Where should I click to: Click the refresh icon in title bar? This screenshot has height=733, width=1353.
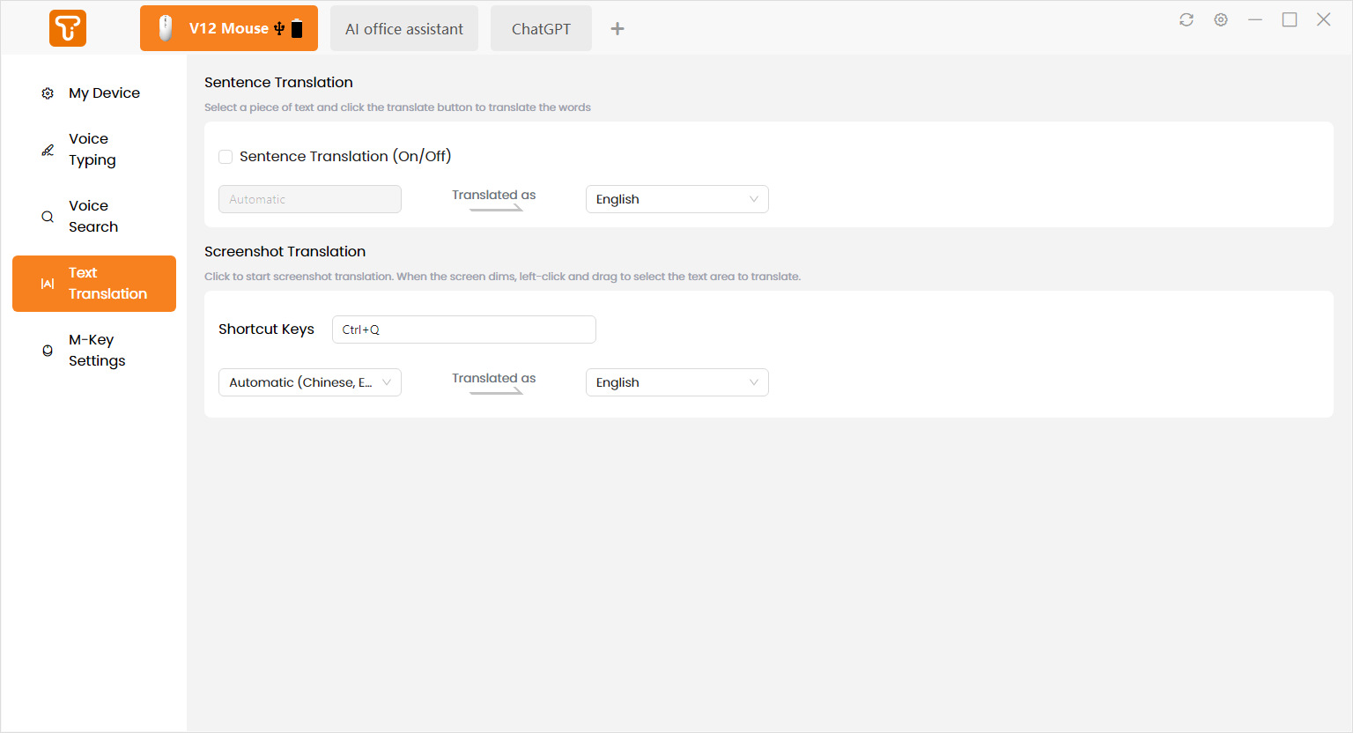click(x=1187, y=19)
